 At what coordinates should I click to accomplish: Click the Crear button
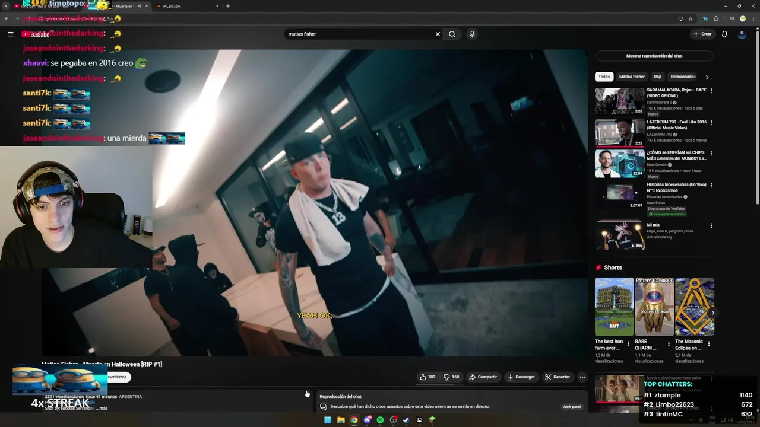702,34
